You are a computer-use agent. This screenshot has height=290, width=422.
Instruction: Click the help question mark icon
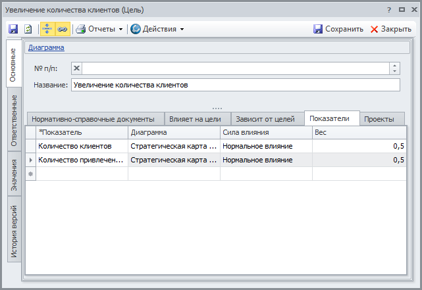[x=389, y=10]
